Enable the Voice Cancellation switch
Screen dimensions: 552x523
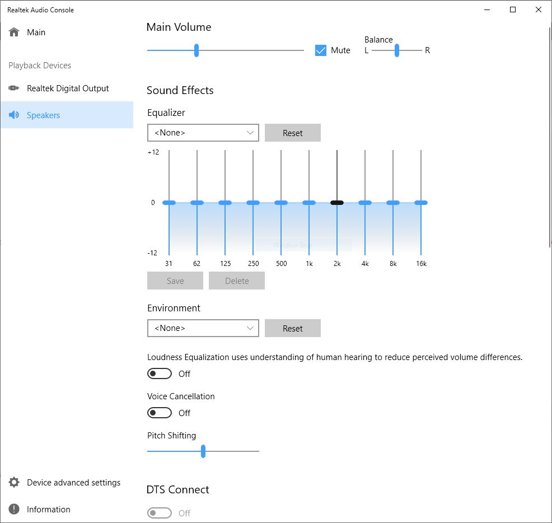click(x=160, y=413)
